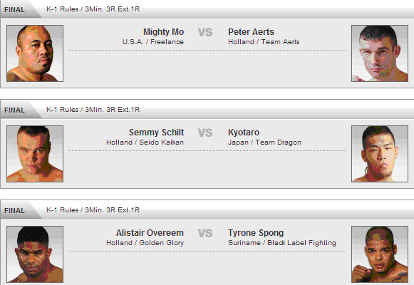
Task: Click the Suriname / Black Label Fighting text
Action: tap(282, 243)
